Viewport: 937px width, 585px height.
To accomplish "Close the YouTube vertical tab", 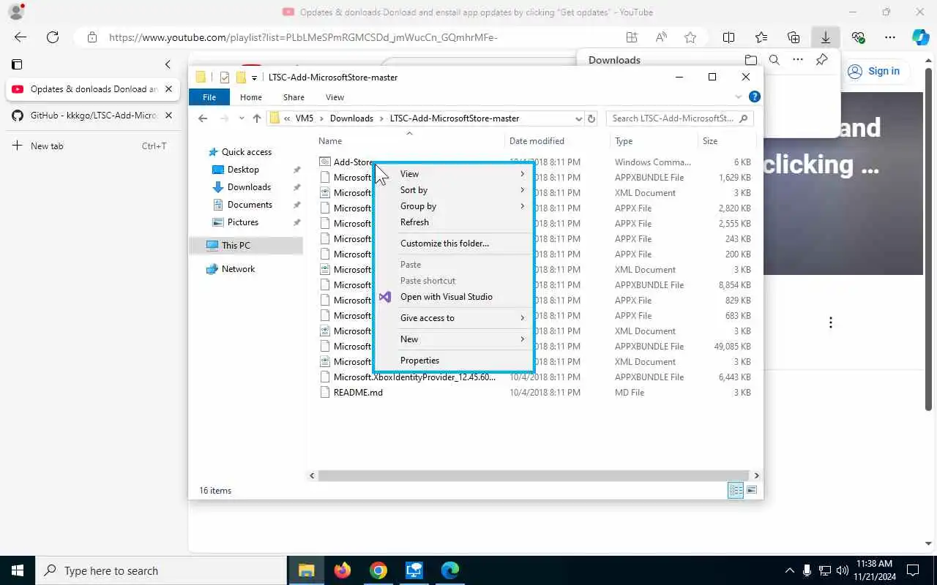I will pyautogui.click(x=168, y=89).
